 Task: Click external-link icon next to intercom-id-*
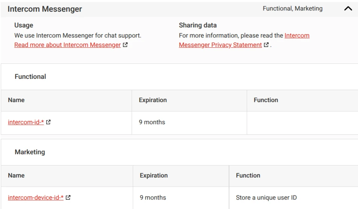click(x=48, y=122)
